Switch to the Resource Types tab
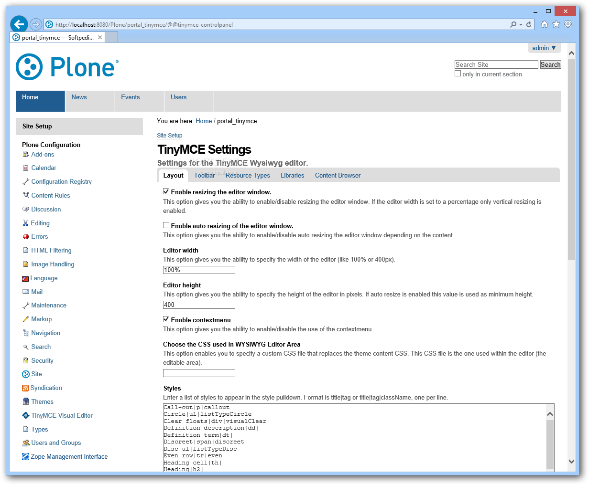The width and height of the screenshot is (589, 485). coord(248,175)
